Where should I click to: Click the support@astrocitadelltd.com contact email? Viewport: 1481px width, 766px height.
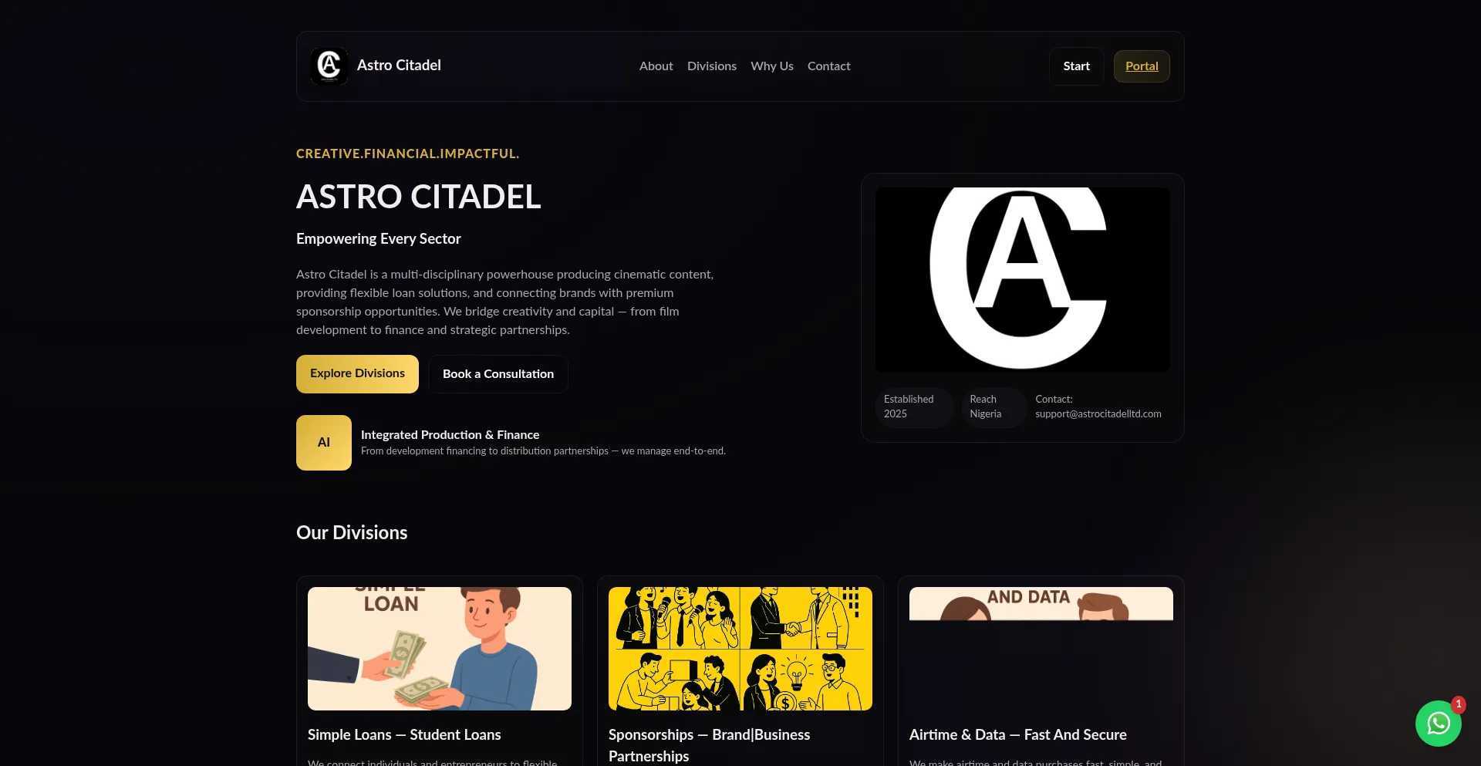(x=1098, y=414)
